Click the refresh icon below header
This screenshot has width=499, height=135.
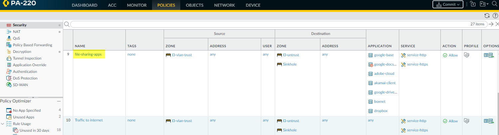point(487,16)
